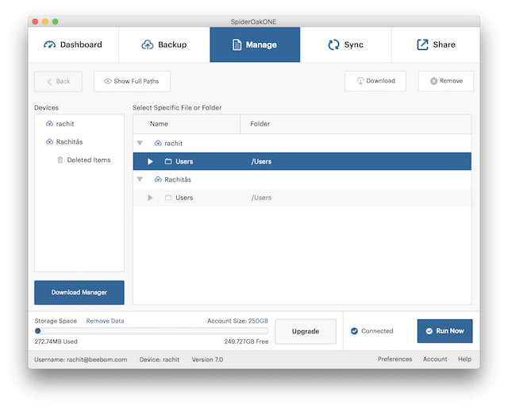Click the Share export icon
The height and width of the screenshot is (409, 508).
pos(422,44)
